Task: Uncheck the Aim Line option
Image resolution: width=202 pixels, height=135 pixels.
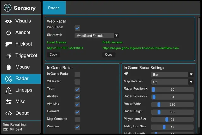Action: pos(77,104)
